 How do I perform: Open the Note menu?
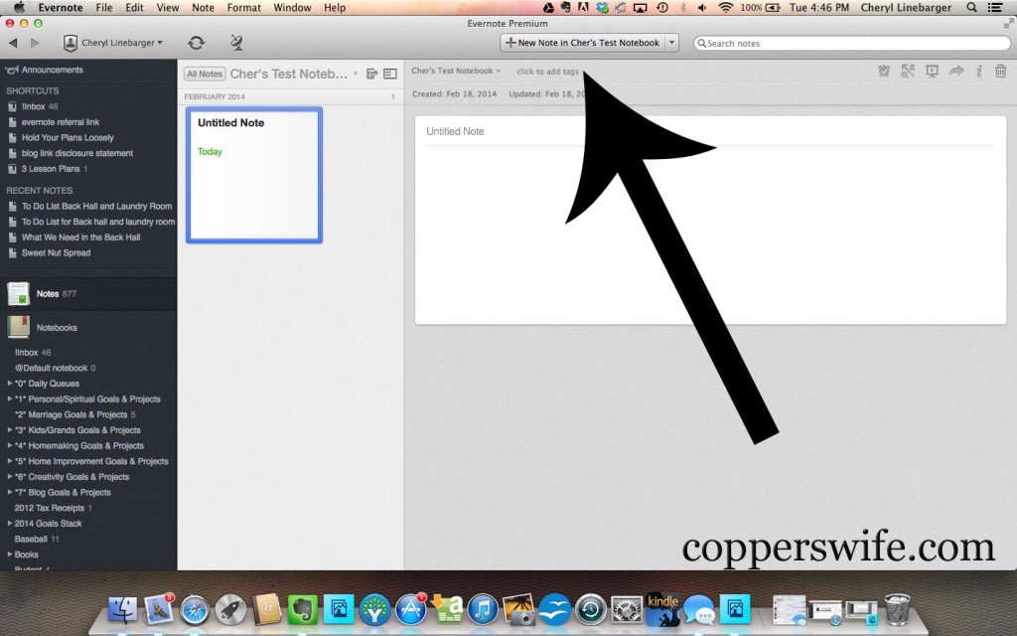203,8
